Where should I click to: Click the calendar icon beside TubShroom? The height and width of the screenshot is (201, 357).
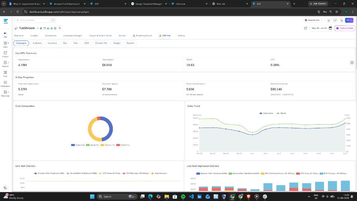(44, 28)
